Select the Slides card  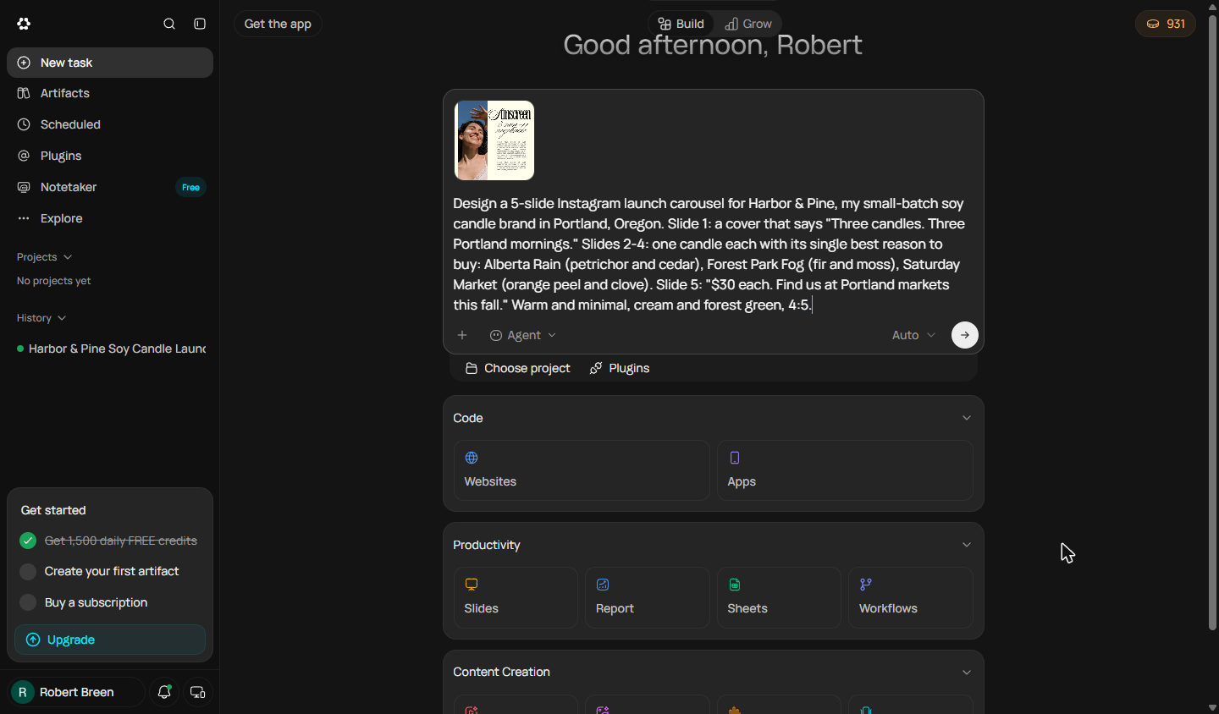516,597
